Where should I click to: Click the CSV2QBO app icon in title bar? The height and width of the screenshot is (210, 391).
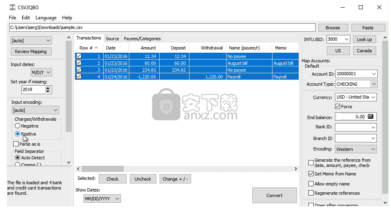coord(12,7)
